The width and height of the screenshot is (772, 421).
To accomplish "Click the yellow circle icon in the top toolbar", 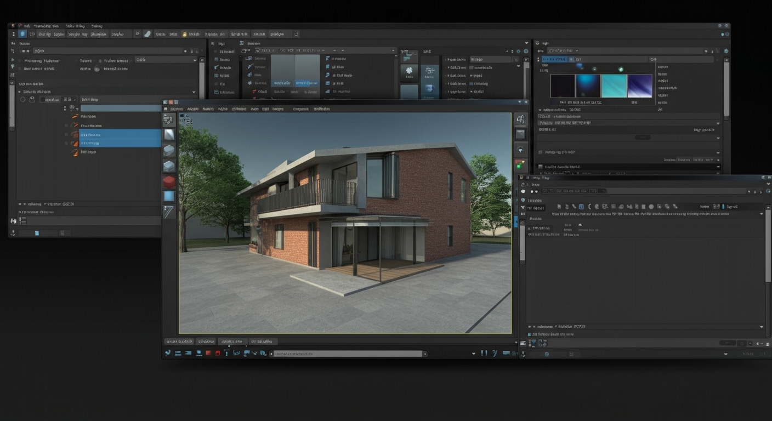I will click(184, 34).
